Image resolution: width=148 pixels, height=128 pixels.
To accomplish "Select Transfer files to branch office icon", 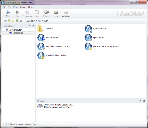I will (89, 47).
